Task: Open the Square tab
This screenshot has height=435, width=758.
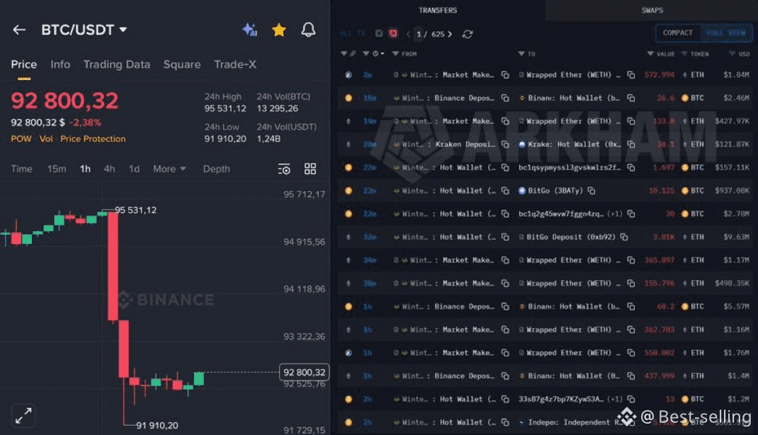Action: [x=182, y=64]
